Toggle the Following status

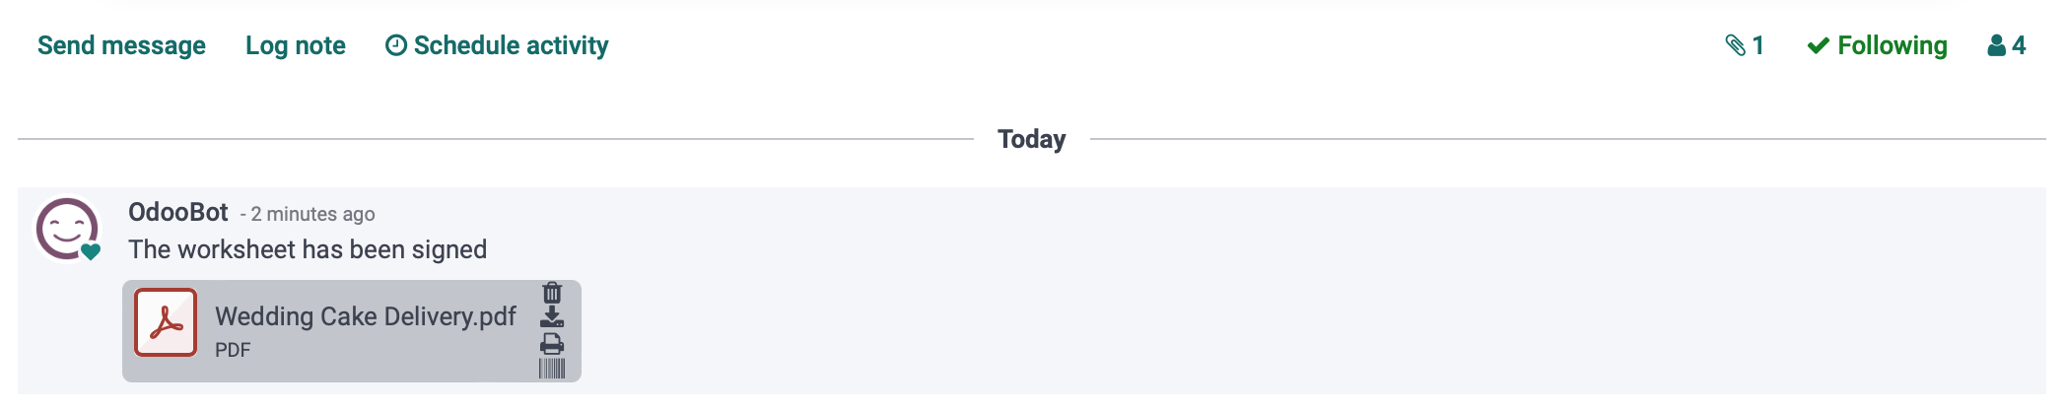[1877, 45]
